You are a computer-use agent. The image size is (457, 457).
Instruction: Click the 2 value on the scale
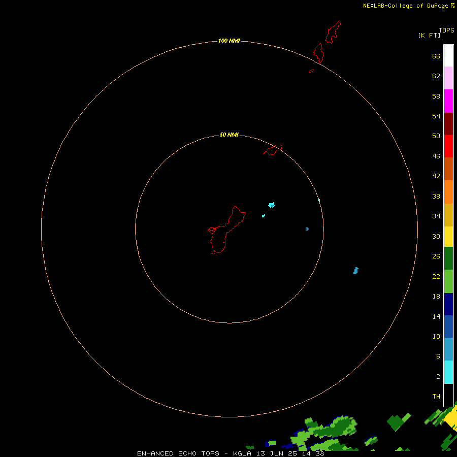tap(438, 377)
